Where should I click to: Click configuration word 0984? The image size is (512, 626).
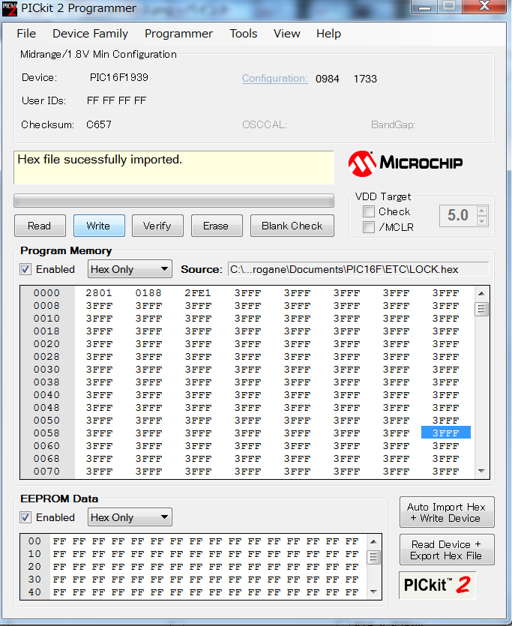[x=328, y=79]
